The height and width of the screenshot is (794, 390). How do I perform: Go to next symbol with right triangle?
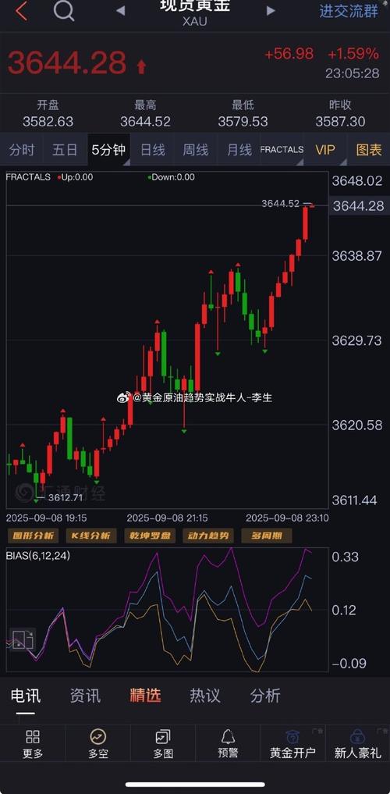271,11
